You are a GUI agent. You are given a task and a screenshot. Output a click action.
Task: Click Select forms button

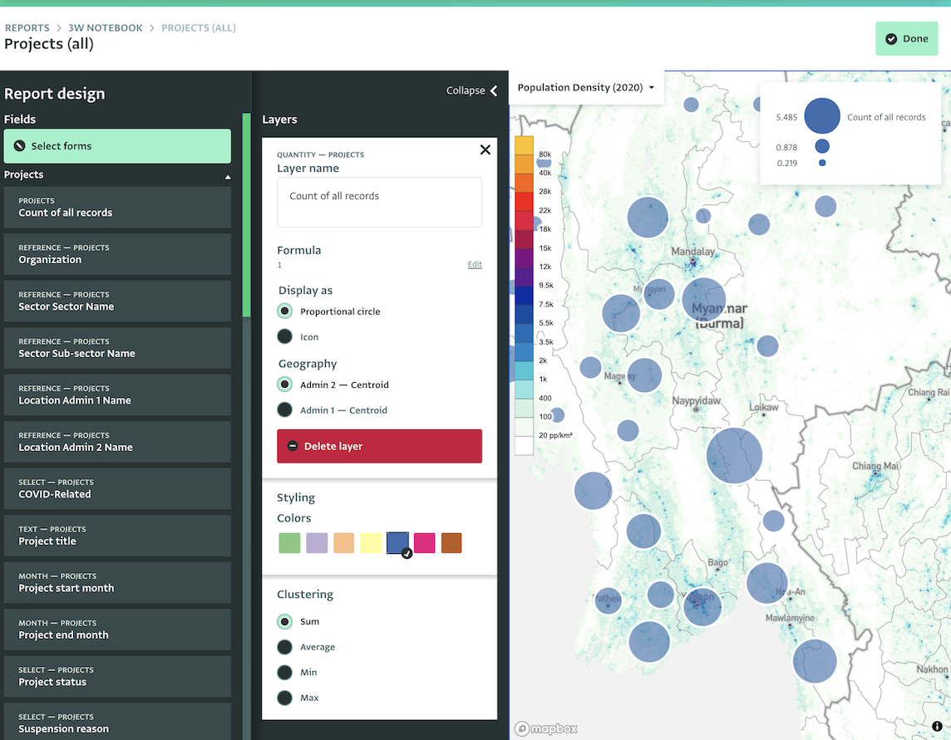(117, 146)
